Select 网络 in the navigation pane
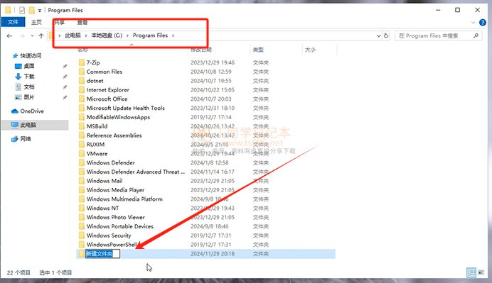The image size is (492, 283). [x=26, y=139]
